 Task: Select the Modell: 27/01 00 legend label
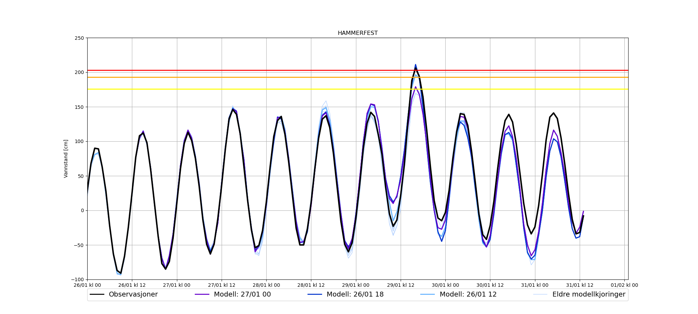coord(242,294)
